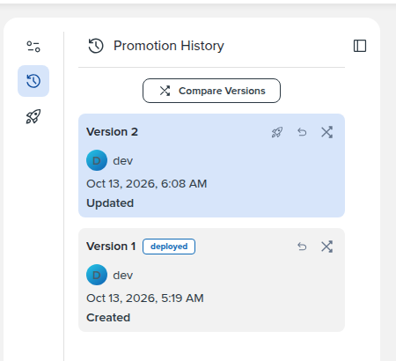Click dev username in Version 2 card
The height and width of the screenshot is (361, 396).
click(123, 161)
